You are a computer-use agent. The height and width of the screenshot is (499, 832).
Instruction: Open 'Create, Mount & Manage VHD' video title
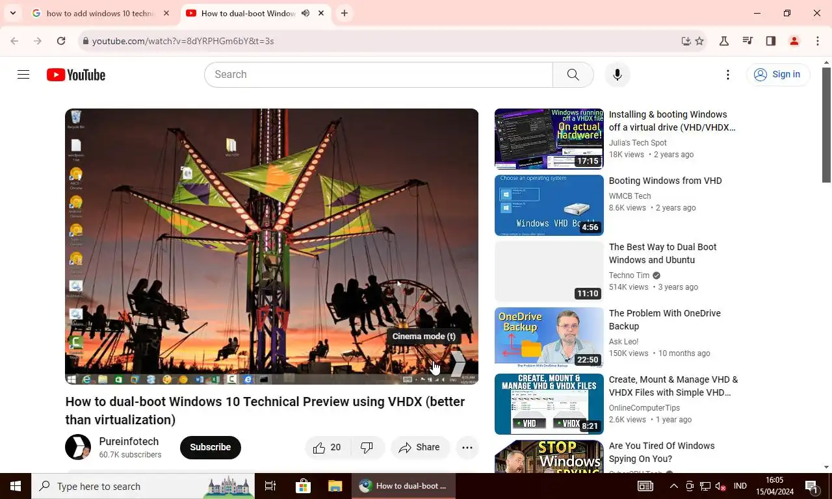[673, 386]
